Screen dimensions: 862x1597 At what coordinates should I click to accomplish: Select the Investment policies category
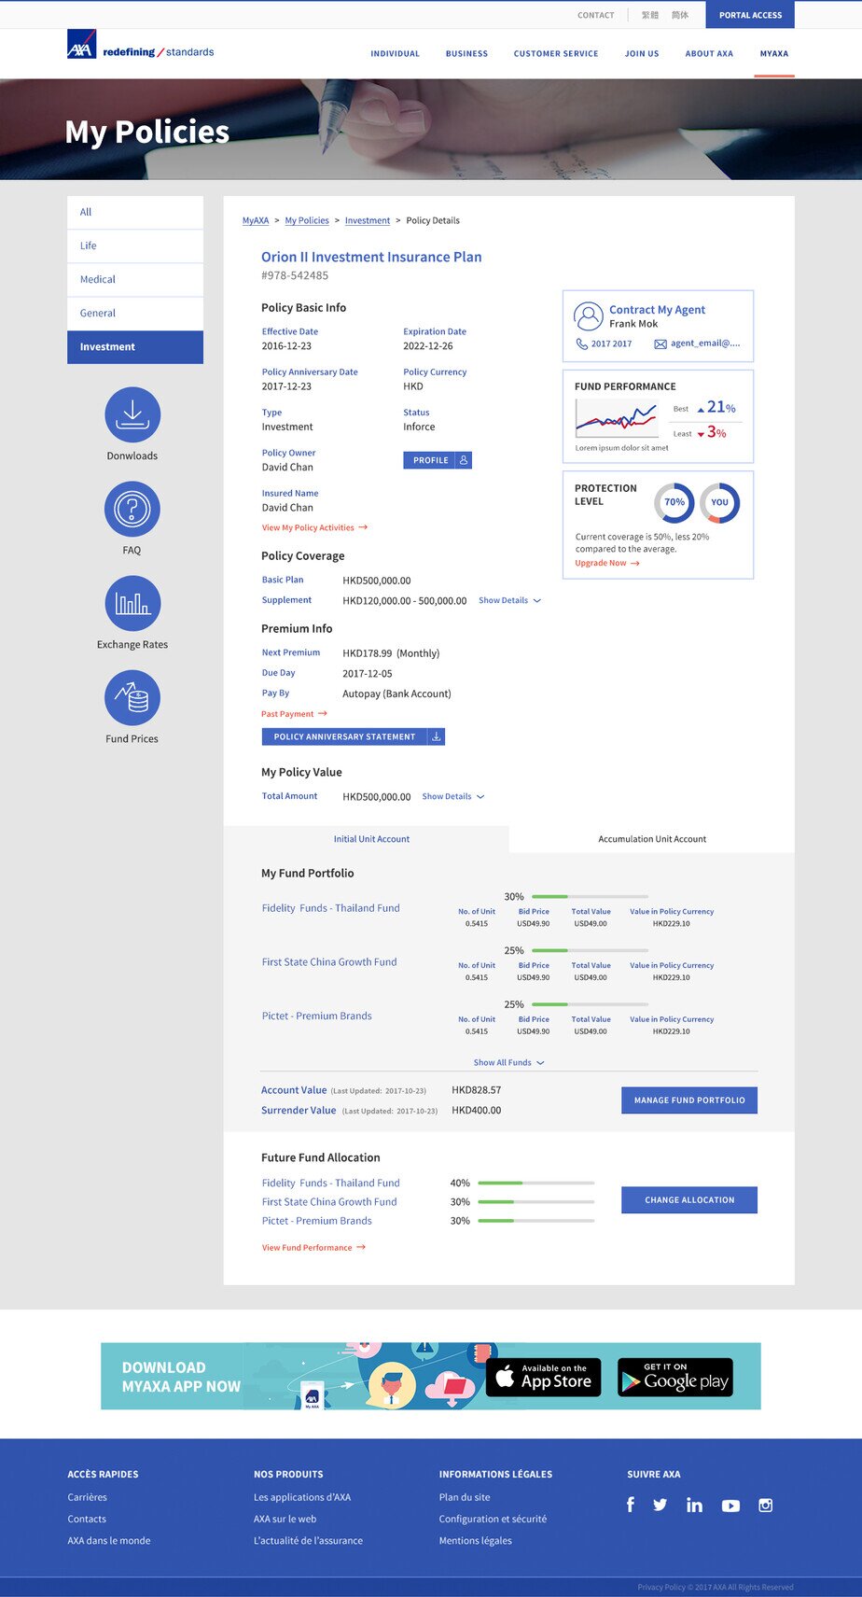(135, 346)
